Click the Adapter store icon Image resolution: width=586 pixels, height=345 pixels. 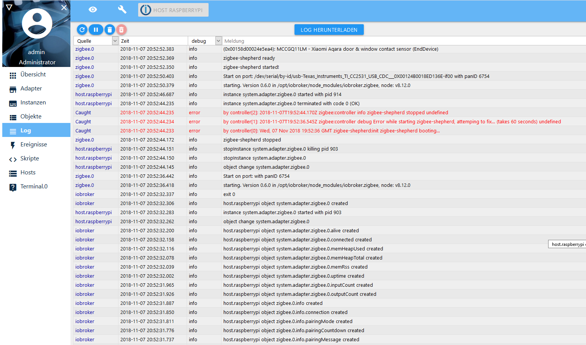tap(13, 89)
